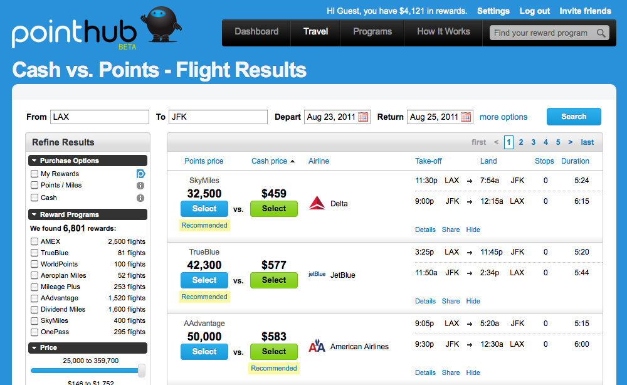Show info icon next to Cash
Viewport: 627px width, 385px height.
pos(140,198)
